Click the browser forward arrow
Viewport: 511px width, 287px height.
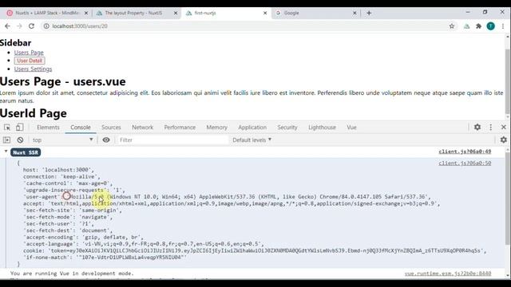[19, 26]
